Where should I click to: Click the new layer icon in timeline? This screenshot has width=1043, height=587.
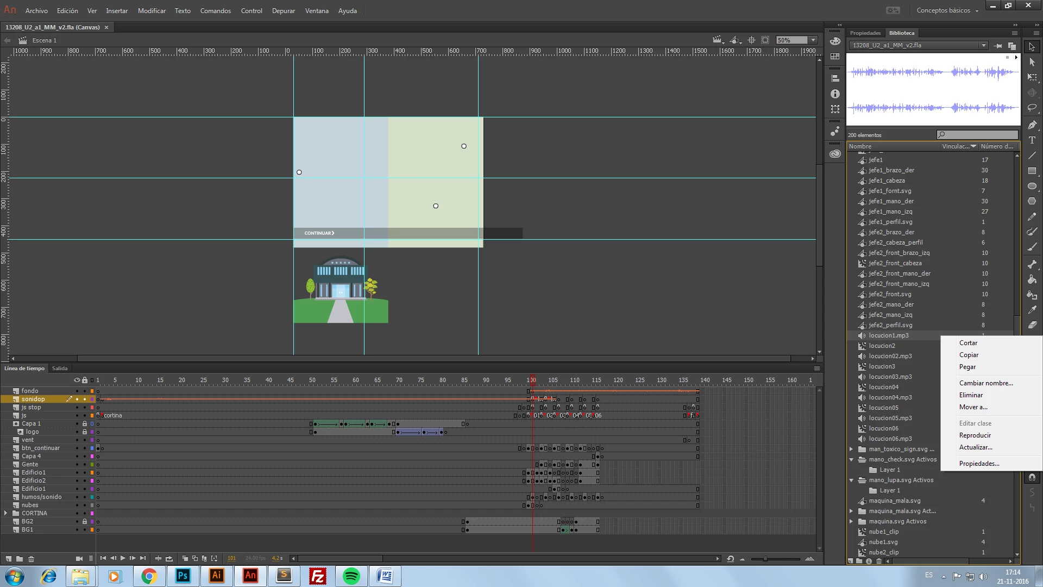[x=9, y=559]
